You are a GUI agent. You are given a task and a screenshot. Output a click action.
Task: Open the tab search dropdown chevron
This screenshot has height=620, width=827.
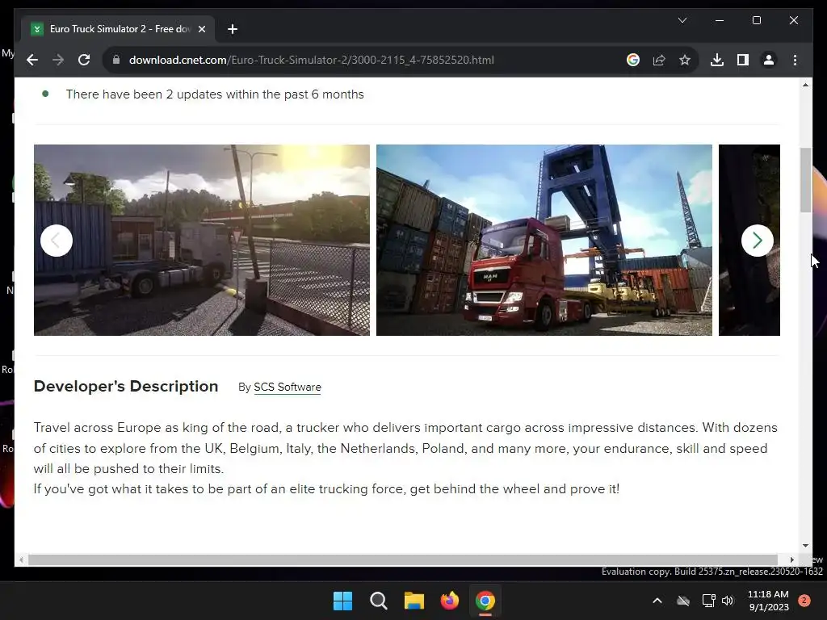point(682,20)
